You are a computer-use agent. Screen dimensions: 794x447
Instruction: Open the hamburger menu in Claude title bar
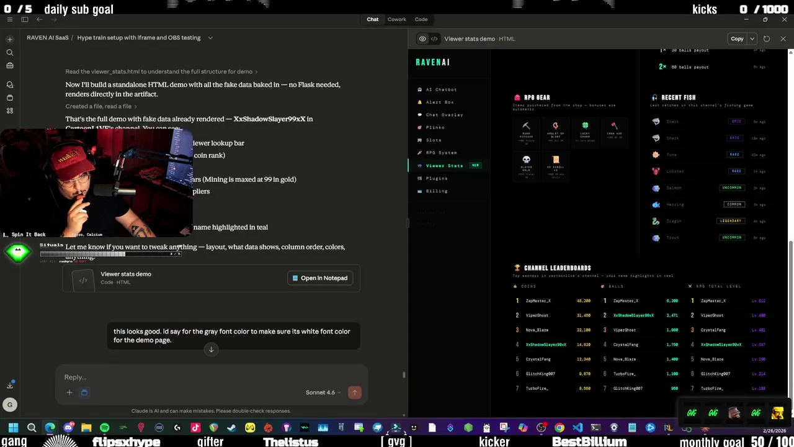(10, 19)
